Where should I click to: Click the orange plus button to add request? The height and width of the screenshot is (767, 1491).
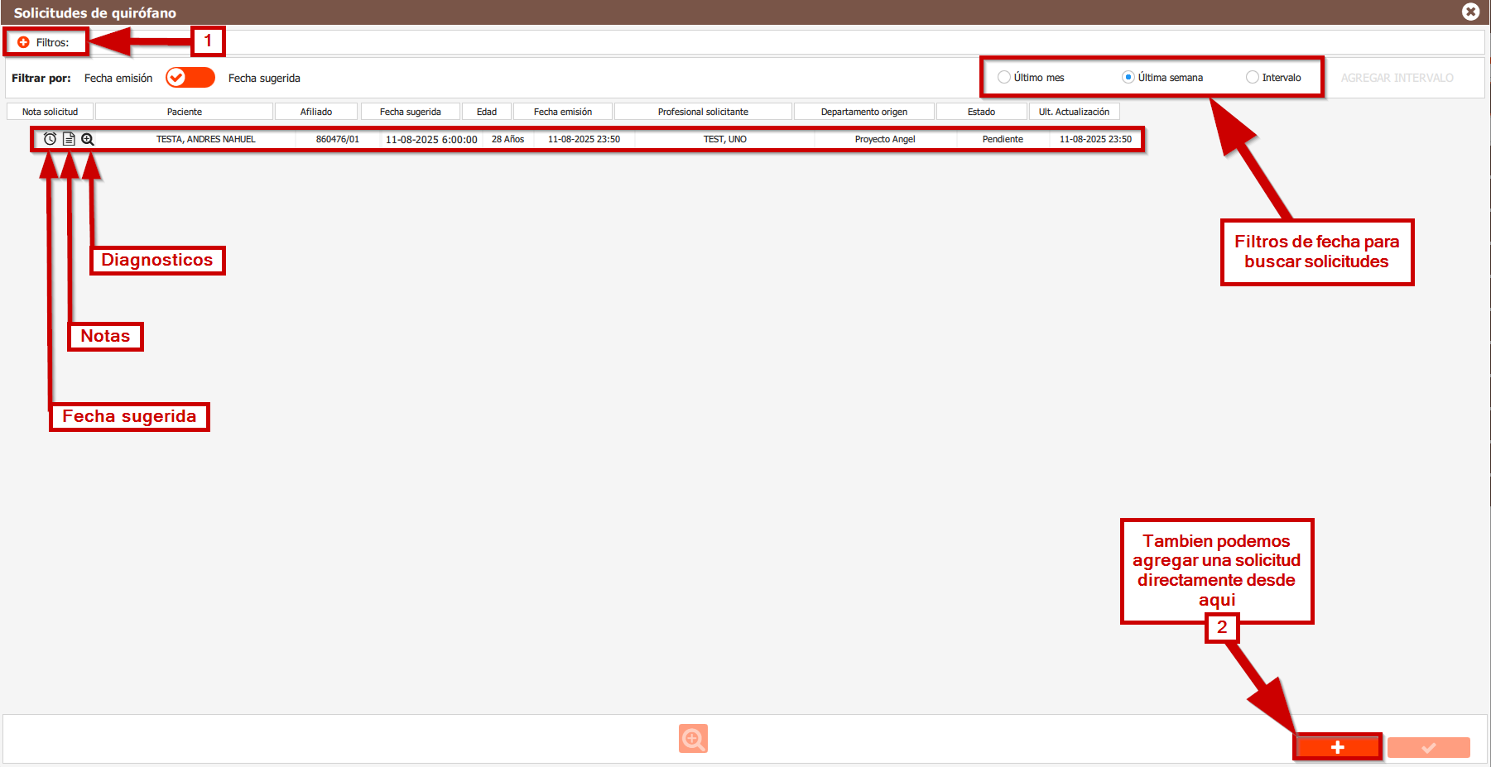pyautogui.click(x=1337, y=747)
